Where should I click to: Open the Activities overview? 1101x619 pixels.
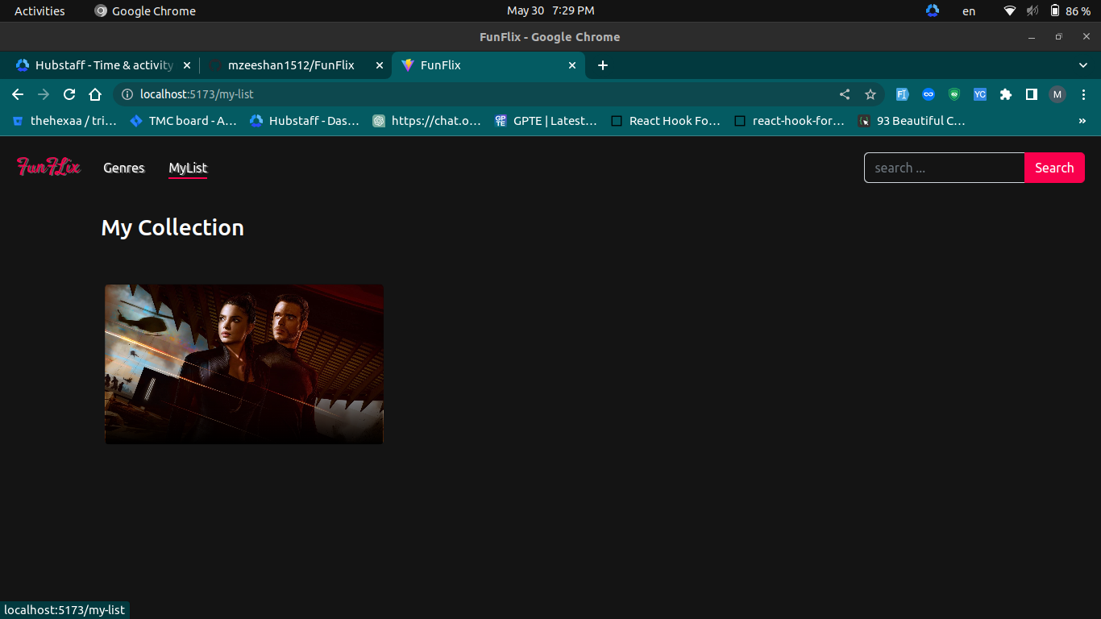click(x=39, y=10)
